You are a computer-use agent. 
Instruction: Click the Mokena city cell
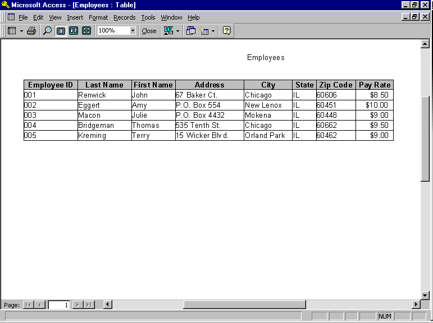(268, 115)
